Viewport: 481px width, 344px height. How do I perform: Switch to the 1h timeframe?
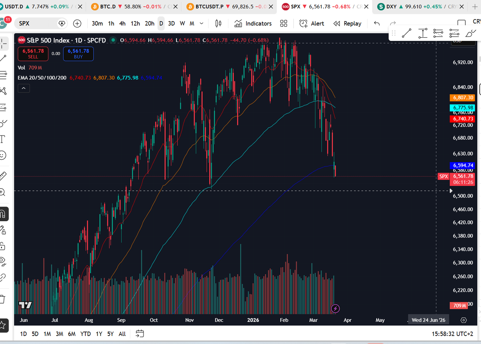(x=111, y=24)
